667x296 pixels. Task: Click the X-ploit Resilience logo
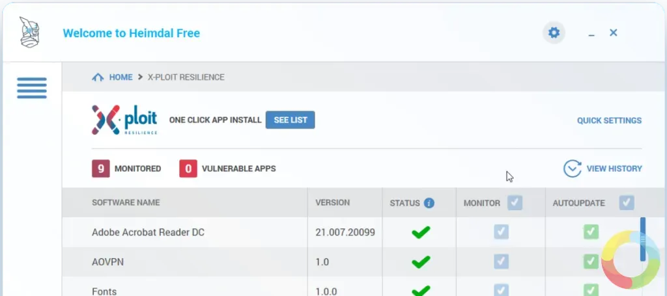tap(124, 120)
